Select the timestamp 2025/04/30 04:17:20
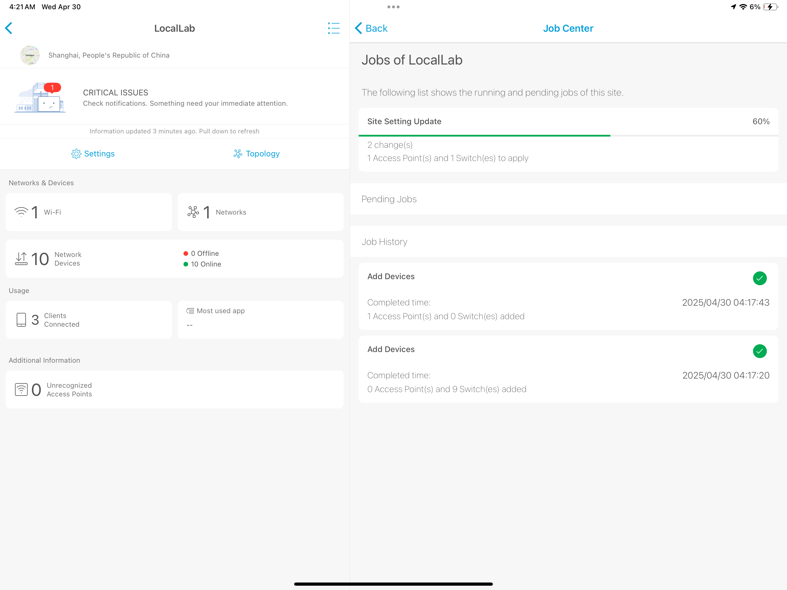Screen dimensions: 787x590 [x=725, y=375]
